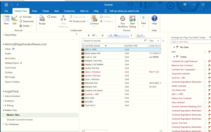Launch the Run Workflow icon

(x=123, y=18)
